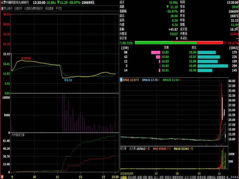
Task: Select ask price 10.88
Action: coord(193,61)
